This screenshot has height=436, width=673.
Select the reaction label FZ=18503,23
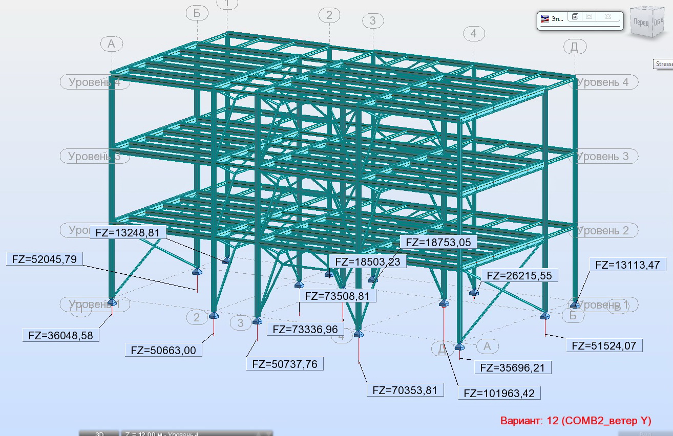[368, 261]
